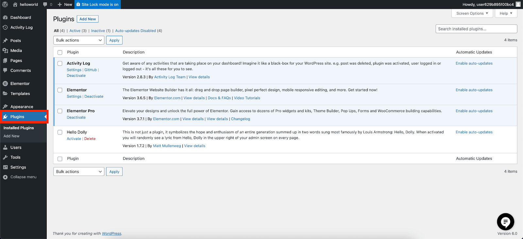The image size is (523, 239).
Task: Click the Users person icon in sidebar
Action: coord(5,148)
